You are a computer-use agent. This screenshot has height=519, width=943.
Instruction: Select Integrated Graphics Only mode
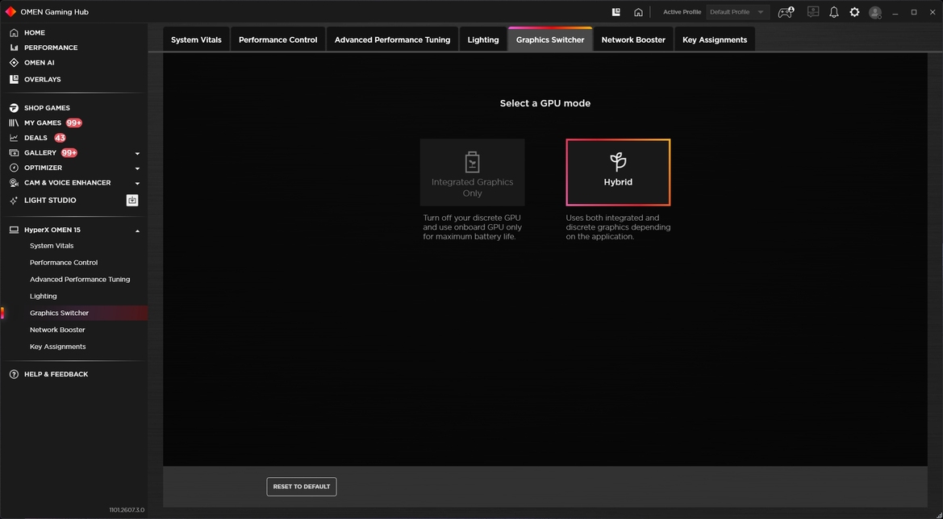(x=472, y=172)
